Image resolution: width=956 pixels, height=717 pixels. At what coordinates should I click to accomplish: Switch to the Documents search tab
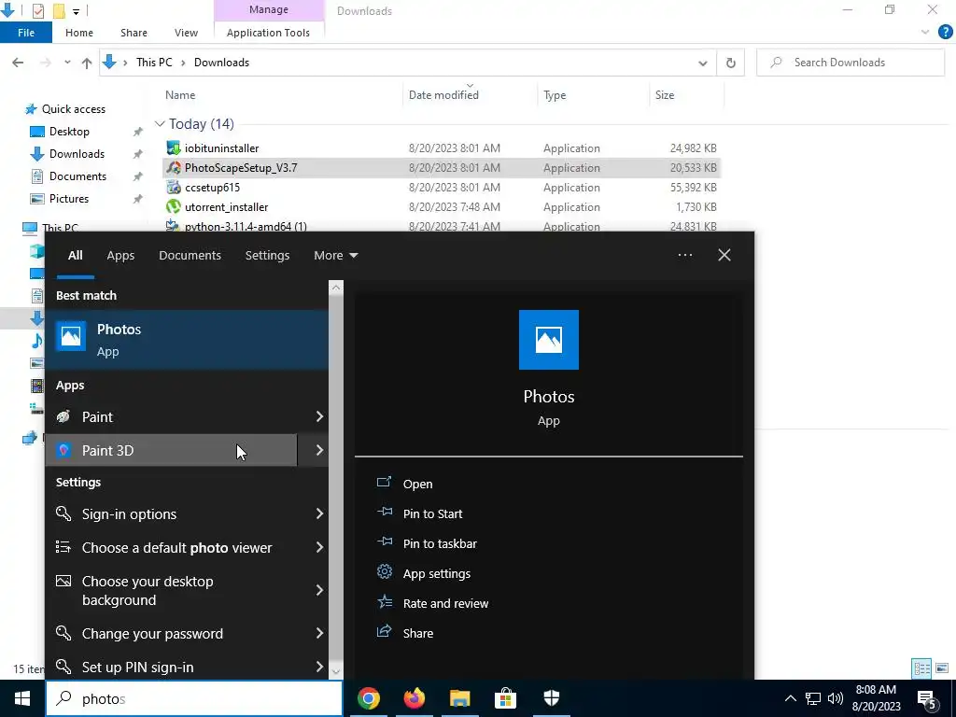(190, 256)
